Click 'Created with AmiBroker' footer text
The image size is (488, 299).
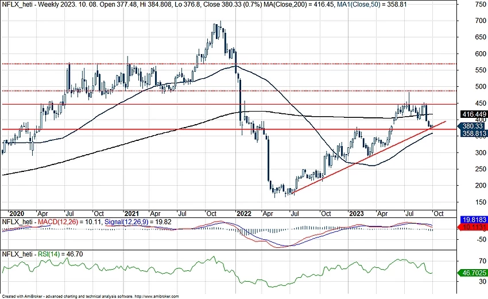(22, 297)
